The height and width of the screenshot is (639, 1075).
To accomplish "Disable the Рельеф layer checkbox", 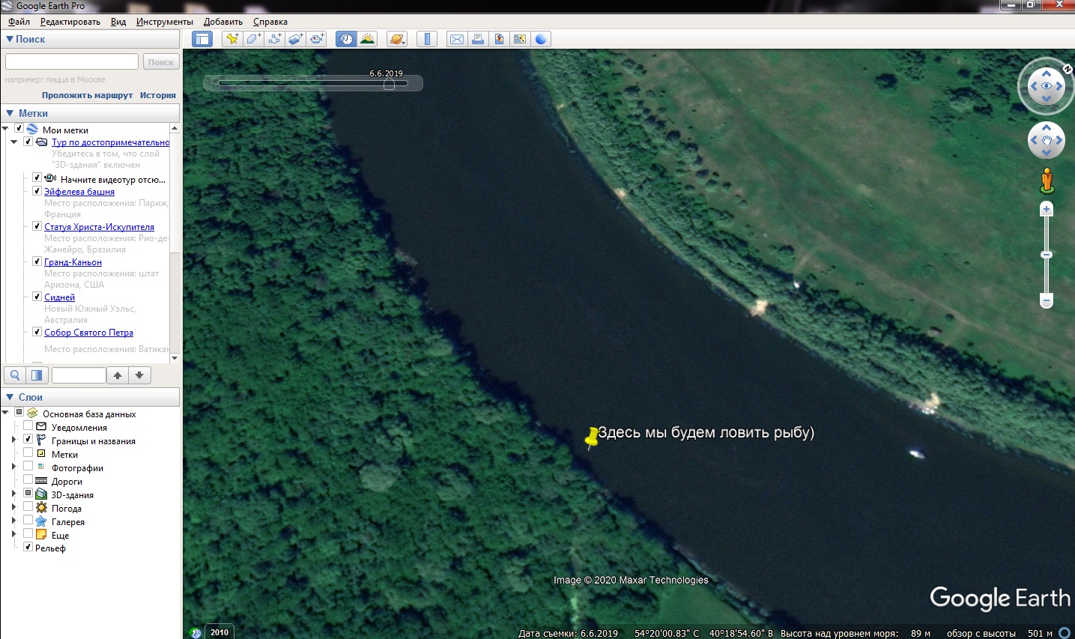I will tap(28, 547).
